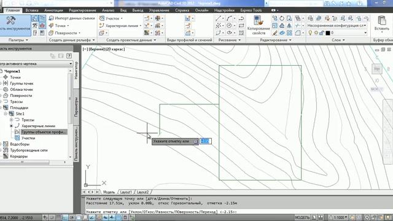This screenshot has width=393, height=221.
Task: Select Участки tree item
Action: point(28,138)
